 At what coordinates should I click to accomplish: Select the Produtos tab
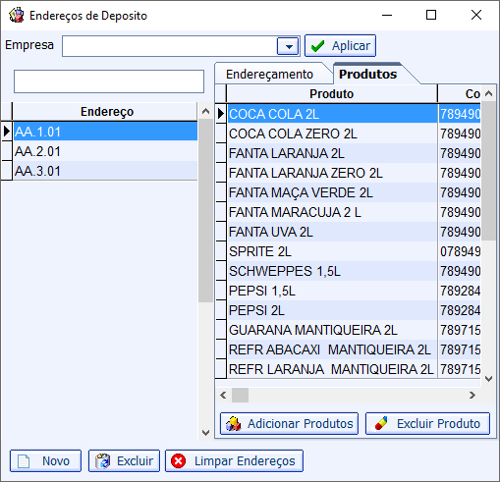367,74
